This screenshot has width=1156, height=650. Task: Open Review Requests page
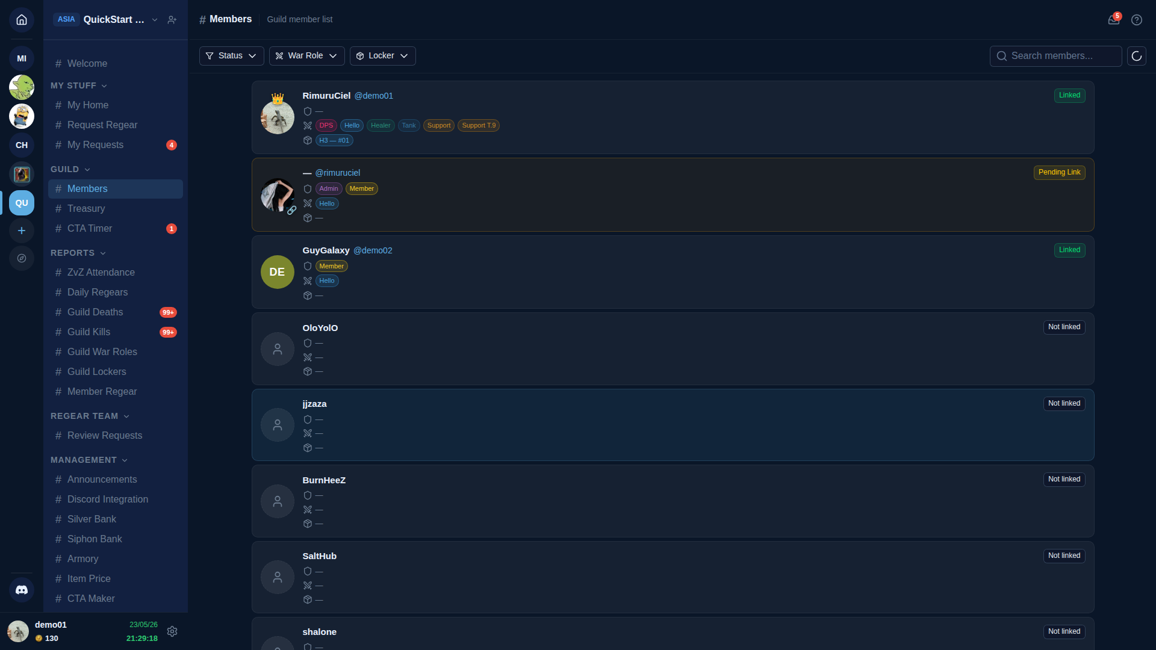click(x=116, y=436)
